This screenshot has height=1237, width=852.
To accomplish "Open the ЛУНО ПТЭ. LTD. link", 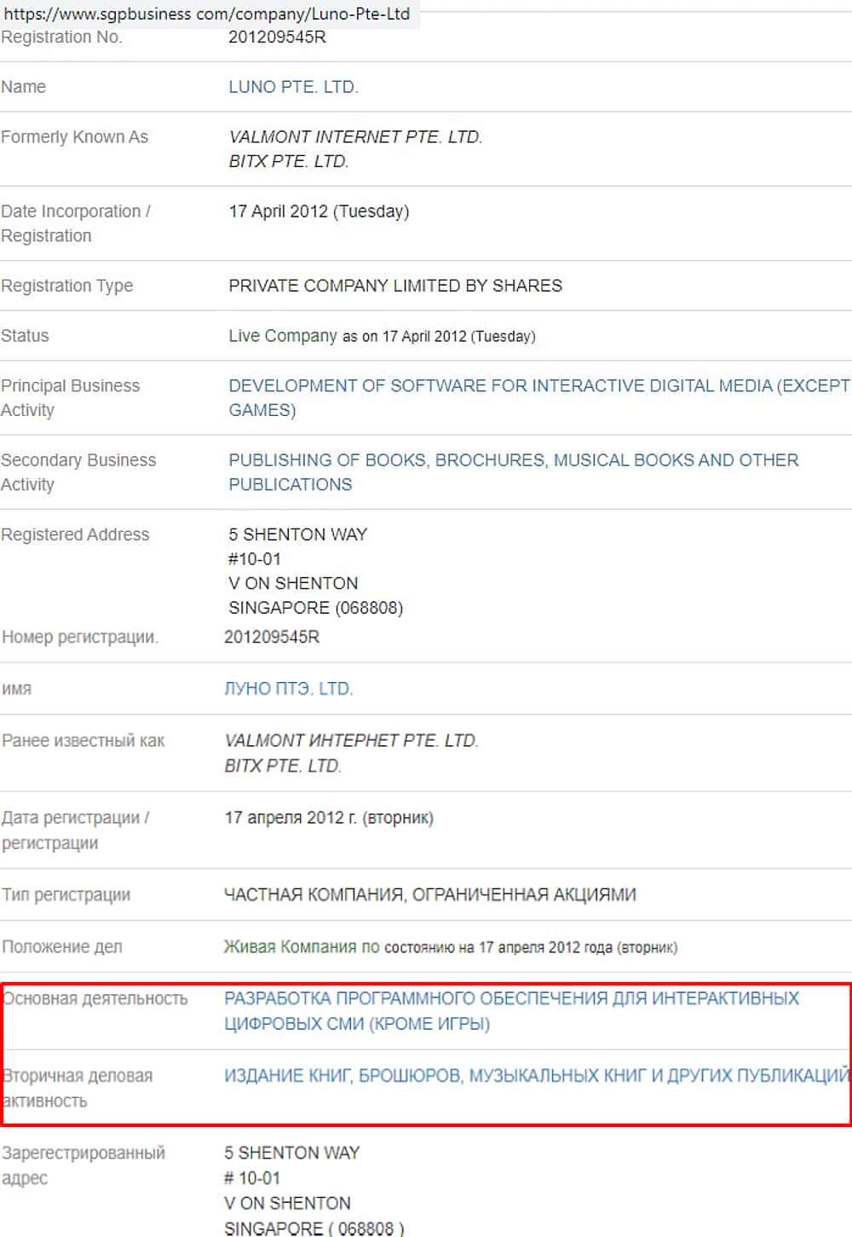I will [288, 689].
